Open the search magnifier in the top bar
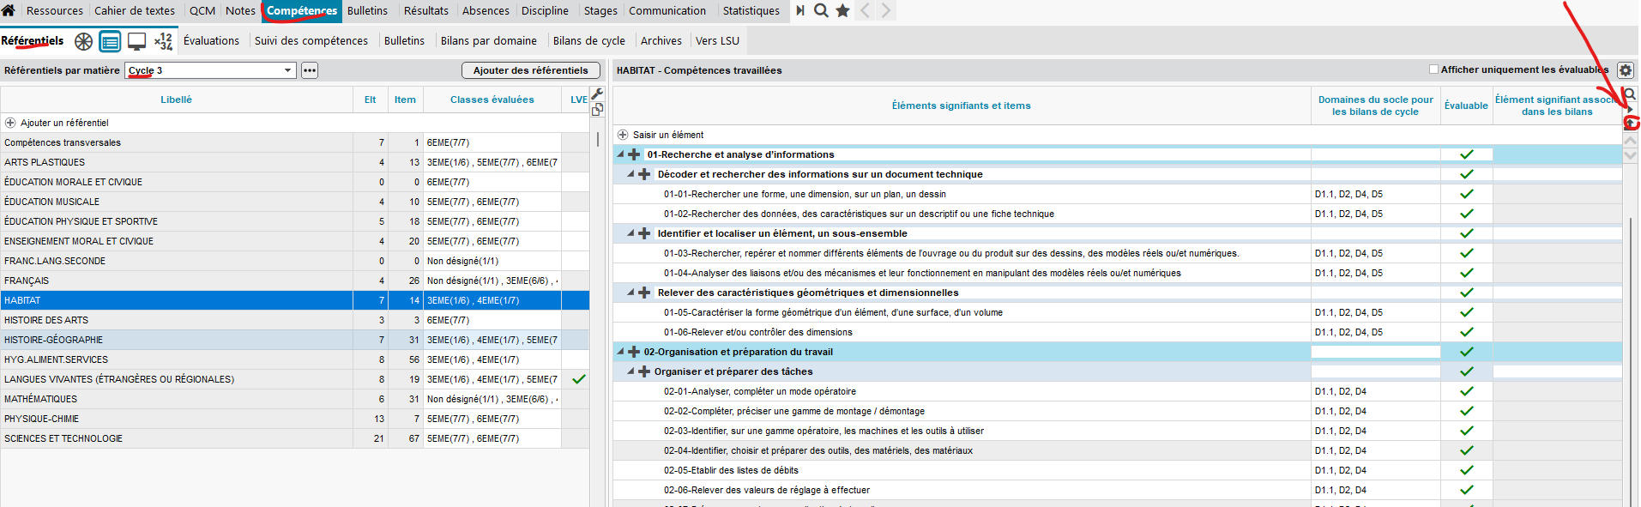 [821, 10]
